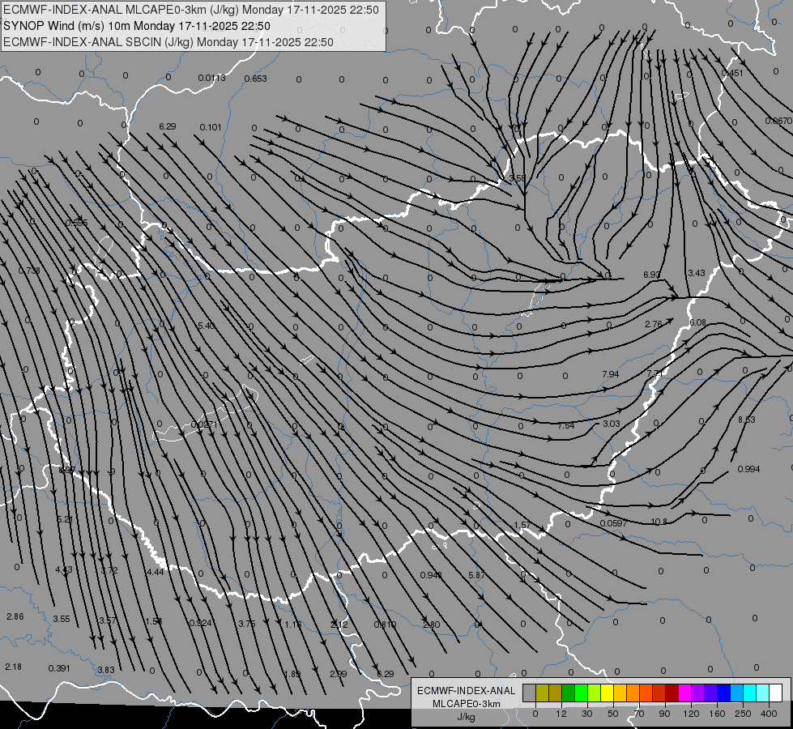Viewport: 793px width, 729px height.
Task: Click the map value '5.87'
Action: 477,575
